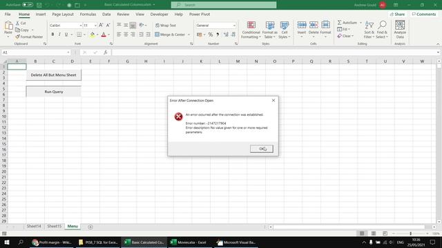The image size is (442, 248).
Task: Click in the Name Box
Action: click(34, 52)
